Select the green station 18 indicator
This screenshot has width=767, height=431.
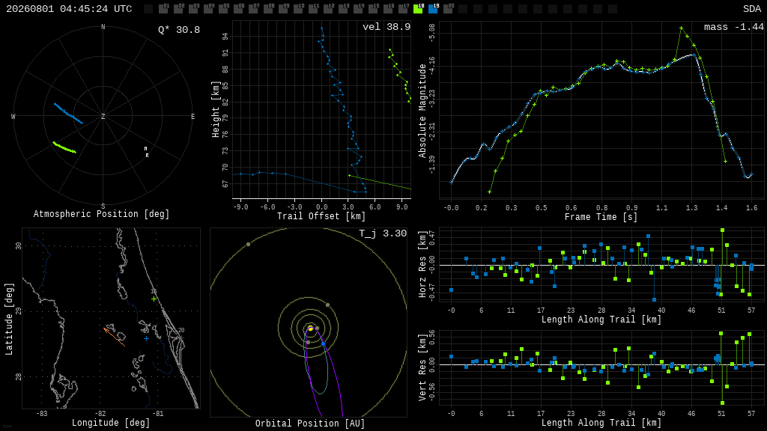(418, 8)
